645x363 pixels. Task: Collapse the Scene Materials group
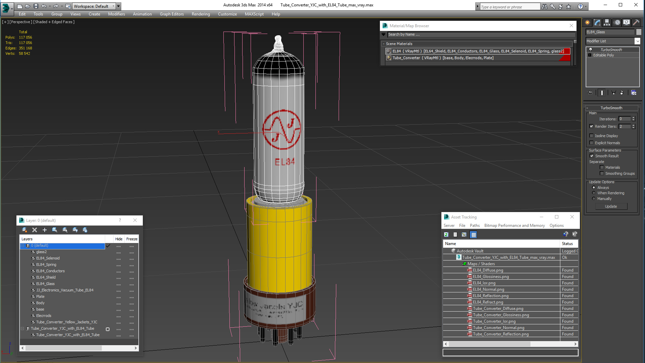tap(384, 44)
